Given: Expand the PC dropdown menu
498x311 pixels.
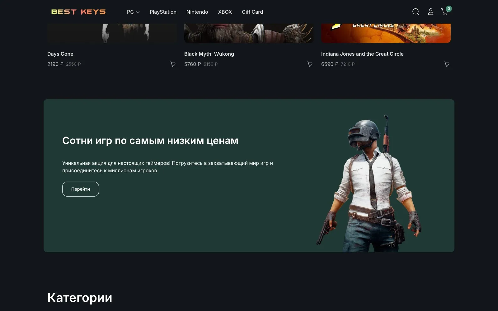Looking at the screenshot, I should 133,12.
